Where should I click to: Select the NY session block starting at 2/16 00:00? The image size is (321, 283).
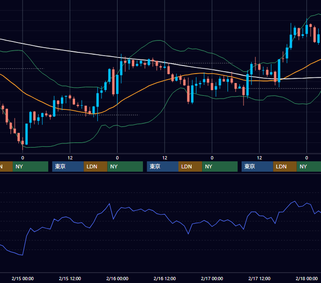pos(125,166)
